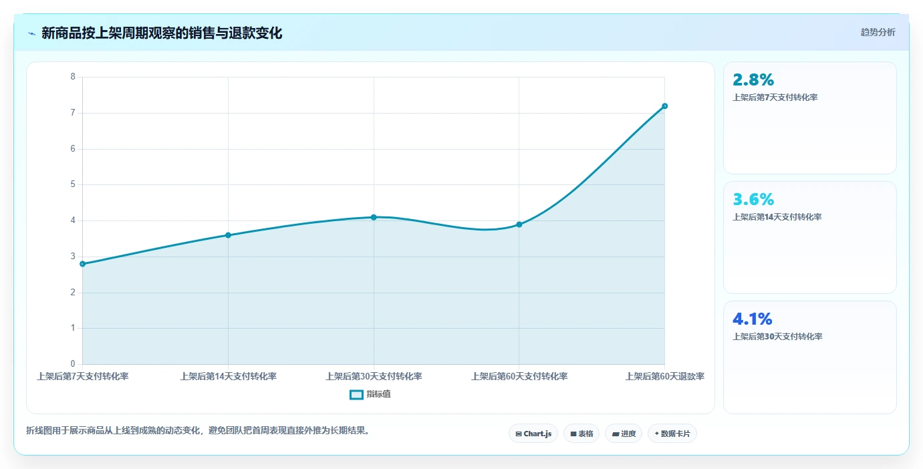
Task: Click data point for 上架后第30天支付转化率
Action: tap(374, 217)
